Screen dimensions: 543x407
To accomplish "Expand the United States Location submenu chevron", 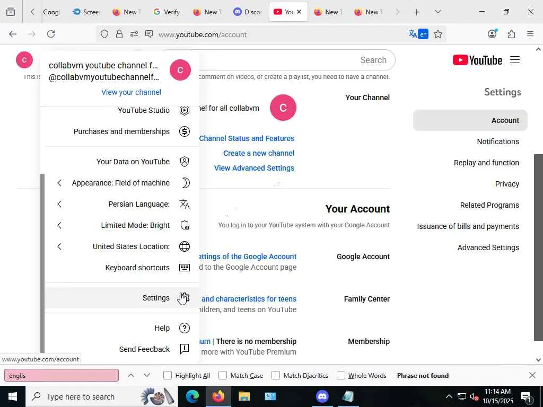I will point(59,246).
